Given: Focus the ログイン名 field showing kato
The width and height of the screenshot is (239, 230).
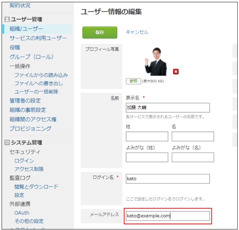Looking at the screenshot, I should 168,179.
